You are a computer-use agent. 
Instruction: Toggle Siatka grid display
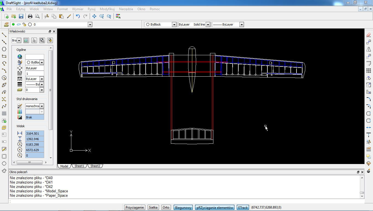coord(153,207)
